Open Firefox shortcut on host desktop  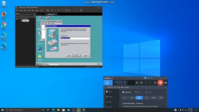point(4,15)
